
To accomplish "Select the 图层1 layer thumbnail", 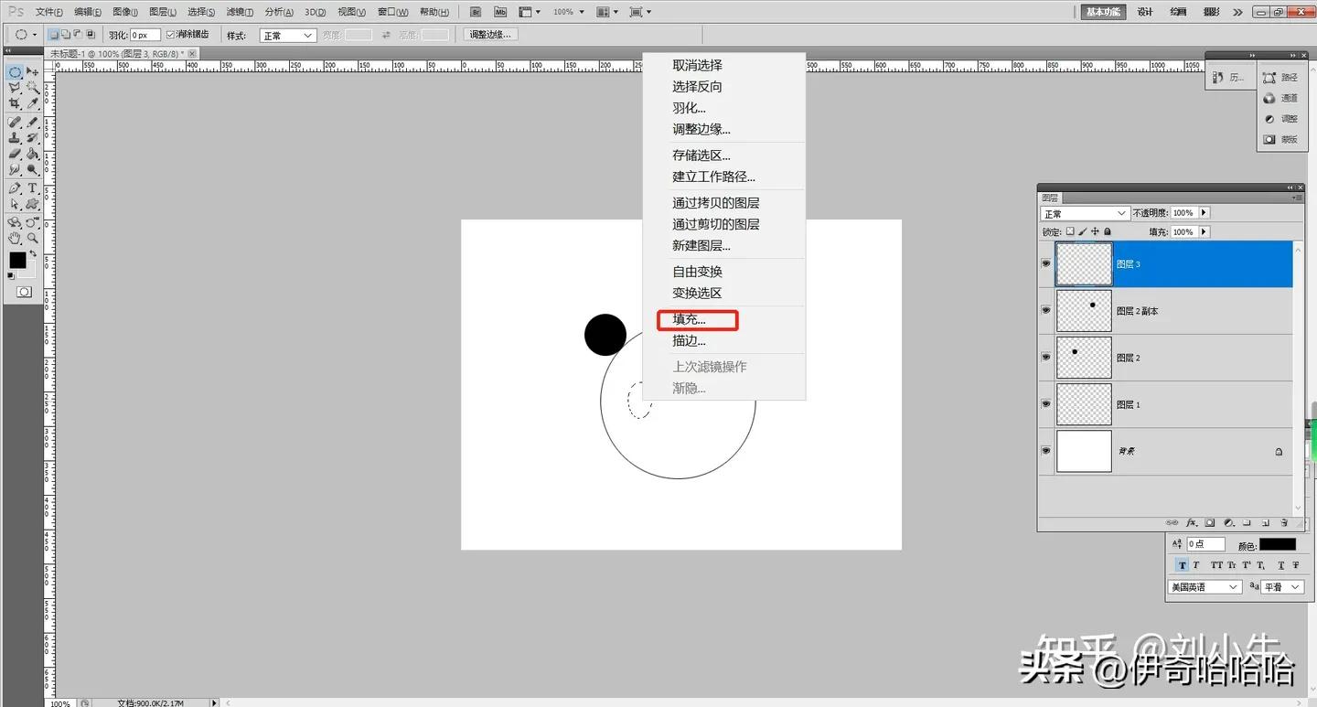I will [1084, 403].
